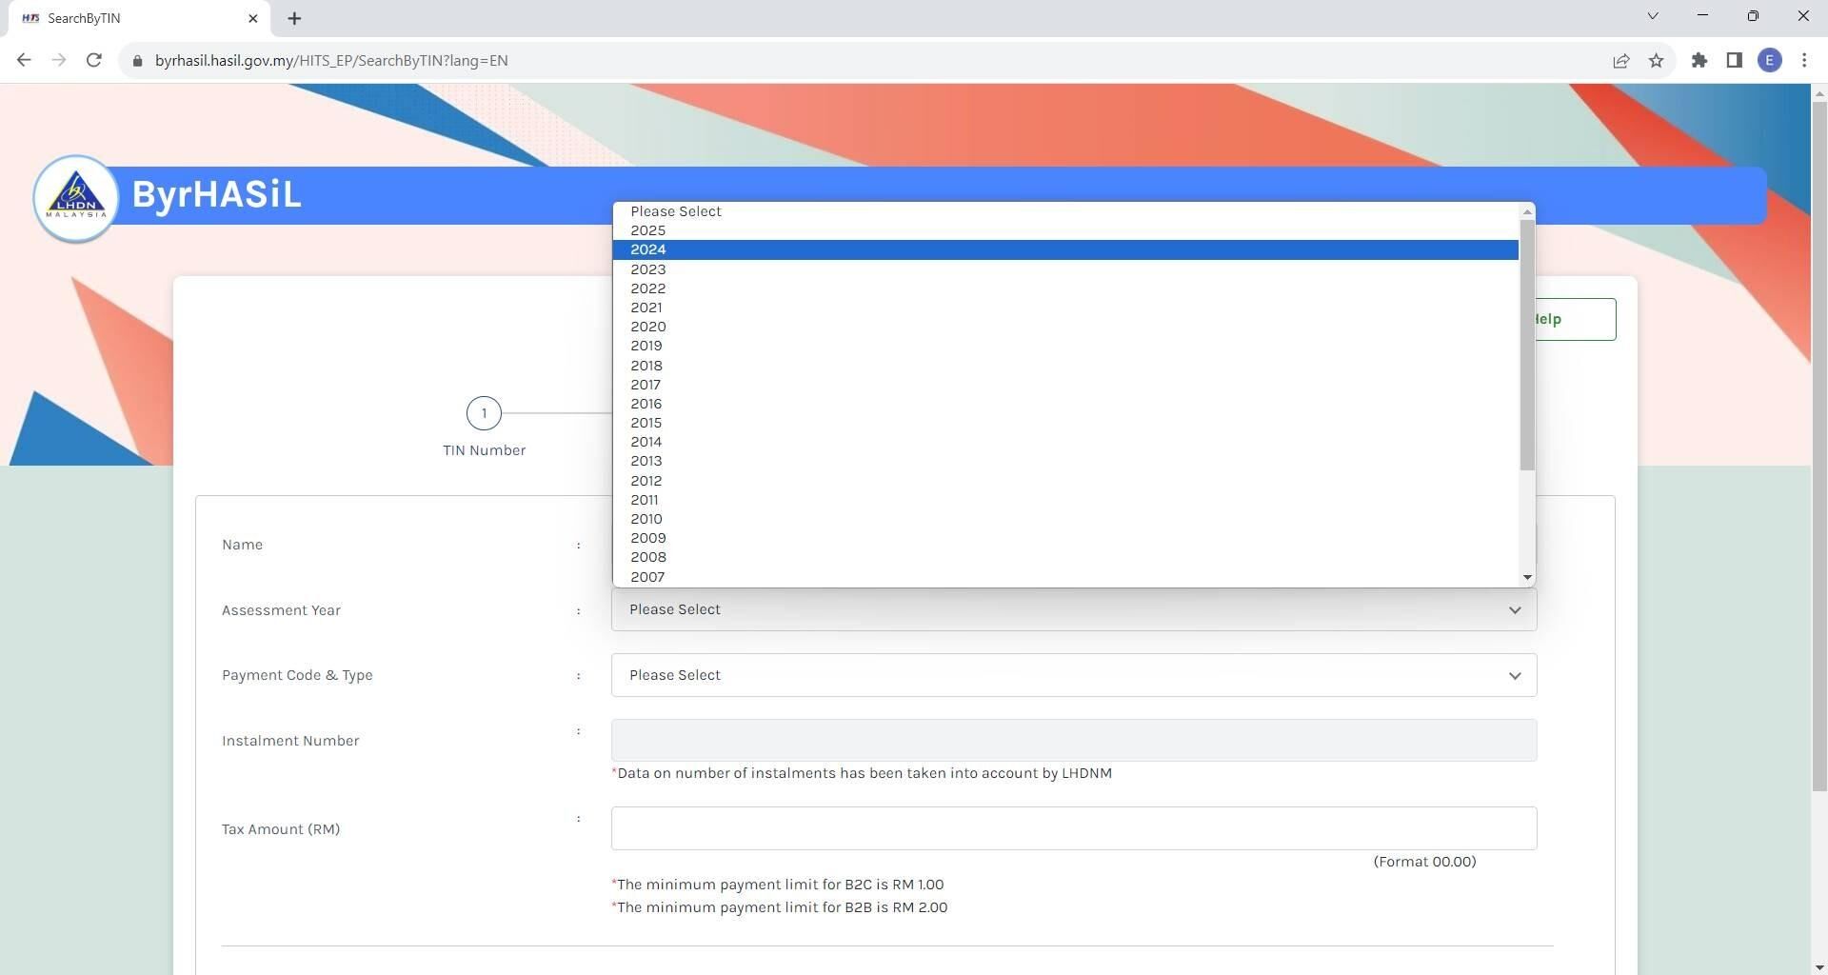Click the 'Payment Code & Type' label
This screenshot has height=975, width=1828.
coord(297,675)
